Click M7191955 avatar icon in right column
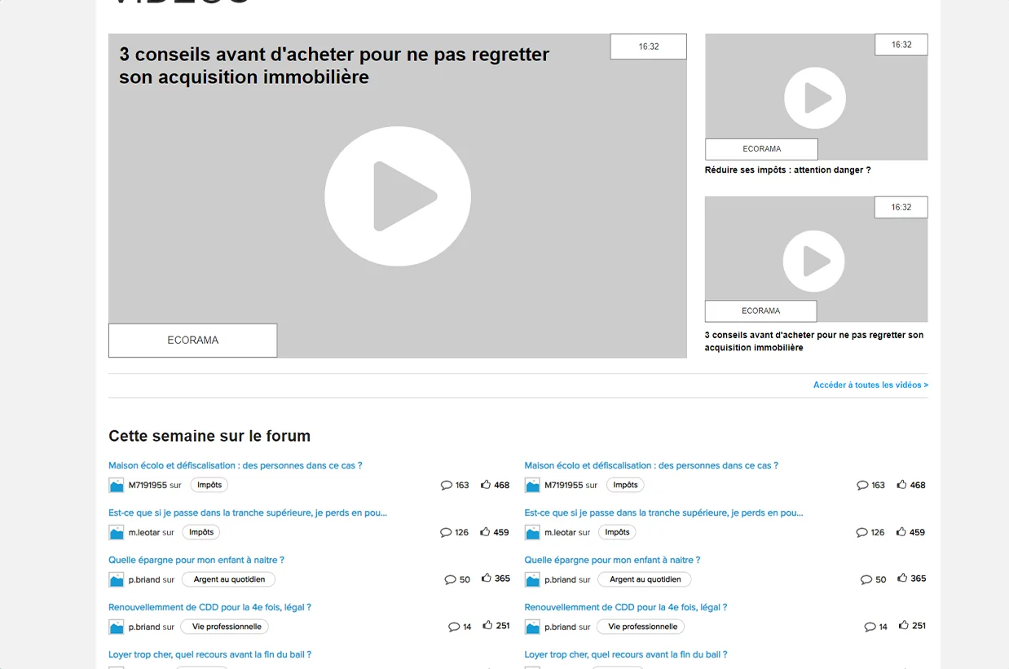The height and width of the screenshot is (669, 1009). (532, 486)
